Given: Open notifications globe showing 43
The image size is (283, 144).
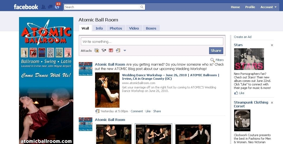Looking at the screenshot, I should [x=57, y=7].
